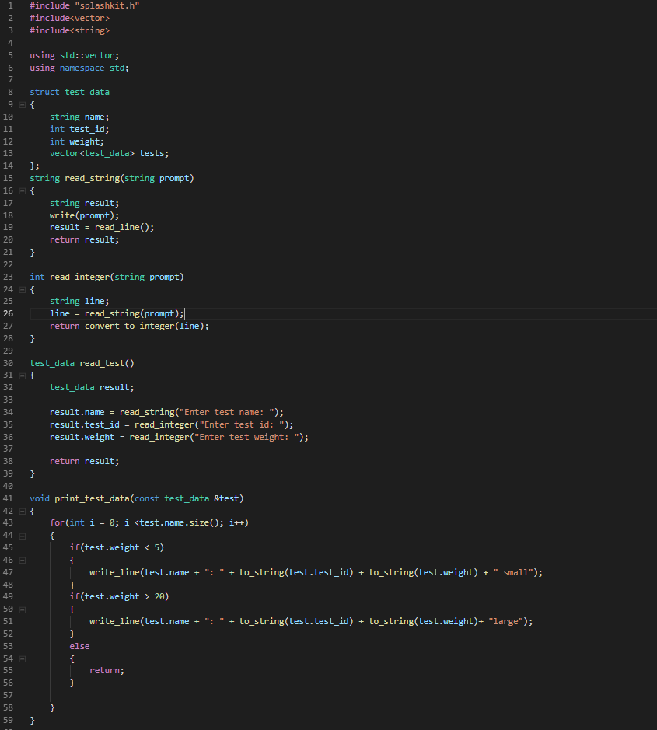Image resolution: width=657 pixels, height=730 pixels.
Task: Click 'using namespace std;' statement
Action: click(x=79, y=68)
